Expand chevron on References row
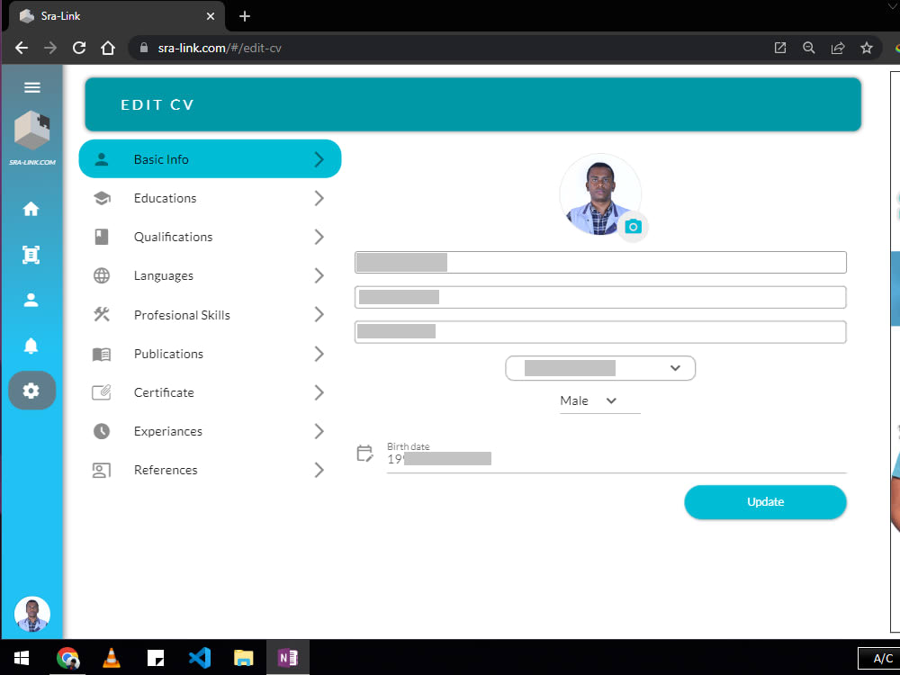The image size is (900, 675). point(319,470)
